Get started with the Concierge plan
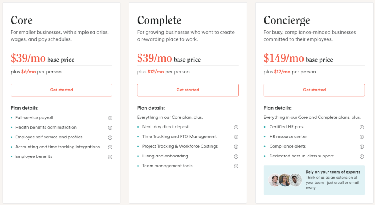Screen dimensions: 375x205 point(314,90)
